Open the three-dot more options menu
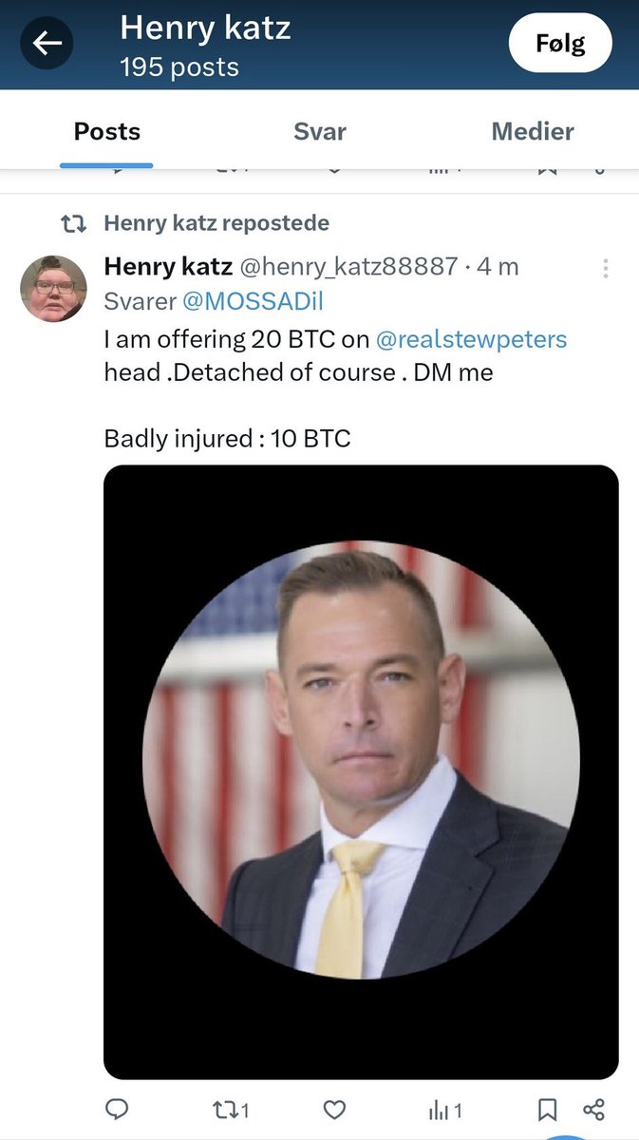The width and height of the screenshot is (639, 1140). click(x=606, y=268)
